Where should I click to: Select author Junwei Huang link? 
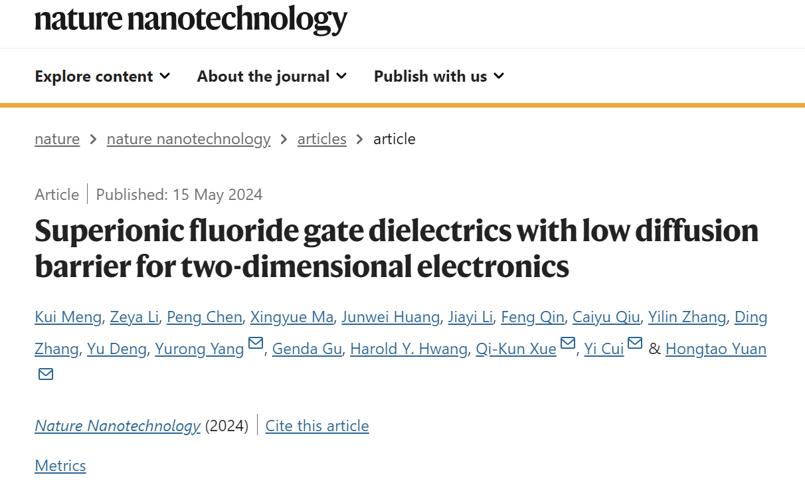(391, 318)
